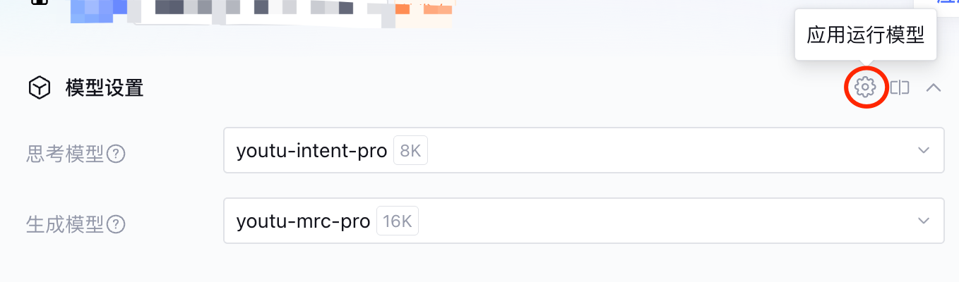The width and height of the screenshot is (959, 282).
Task: Click the help icon next to 思考模型
Action: pos(116,153)
